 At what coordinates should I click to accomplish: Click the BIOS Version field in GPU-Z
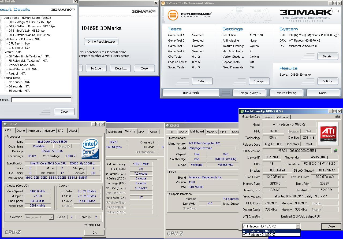[297, 151]
